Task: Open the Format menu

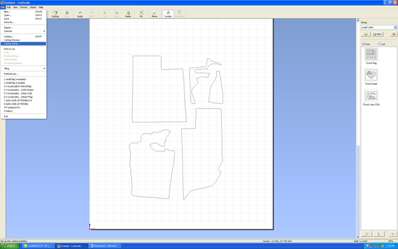Action: pos(24,8)
